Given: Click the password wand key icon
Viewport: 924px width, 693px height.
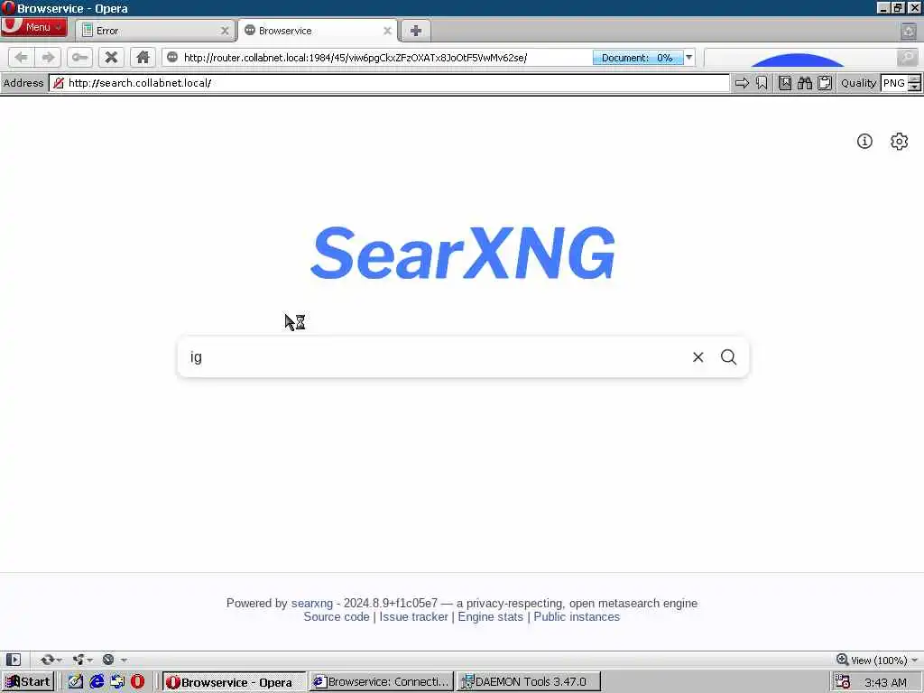Looking at the screenshot, I should [79, 57].
